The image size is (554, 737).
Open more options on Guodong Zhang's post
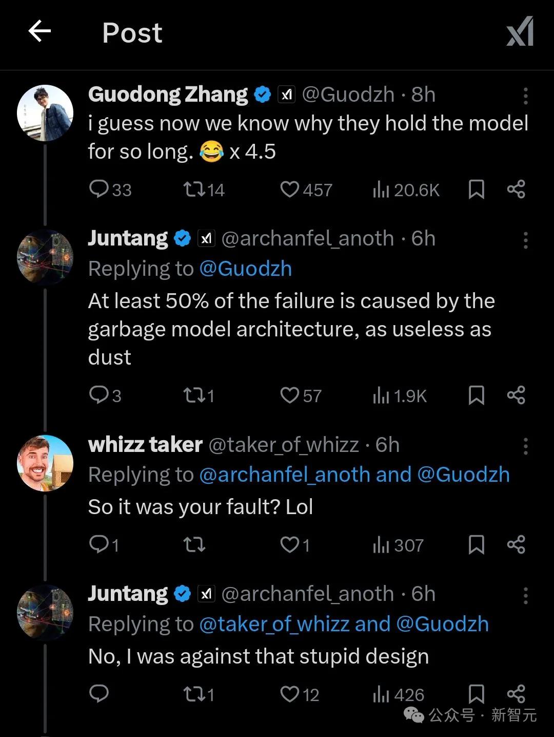[x=525, y=96]
